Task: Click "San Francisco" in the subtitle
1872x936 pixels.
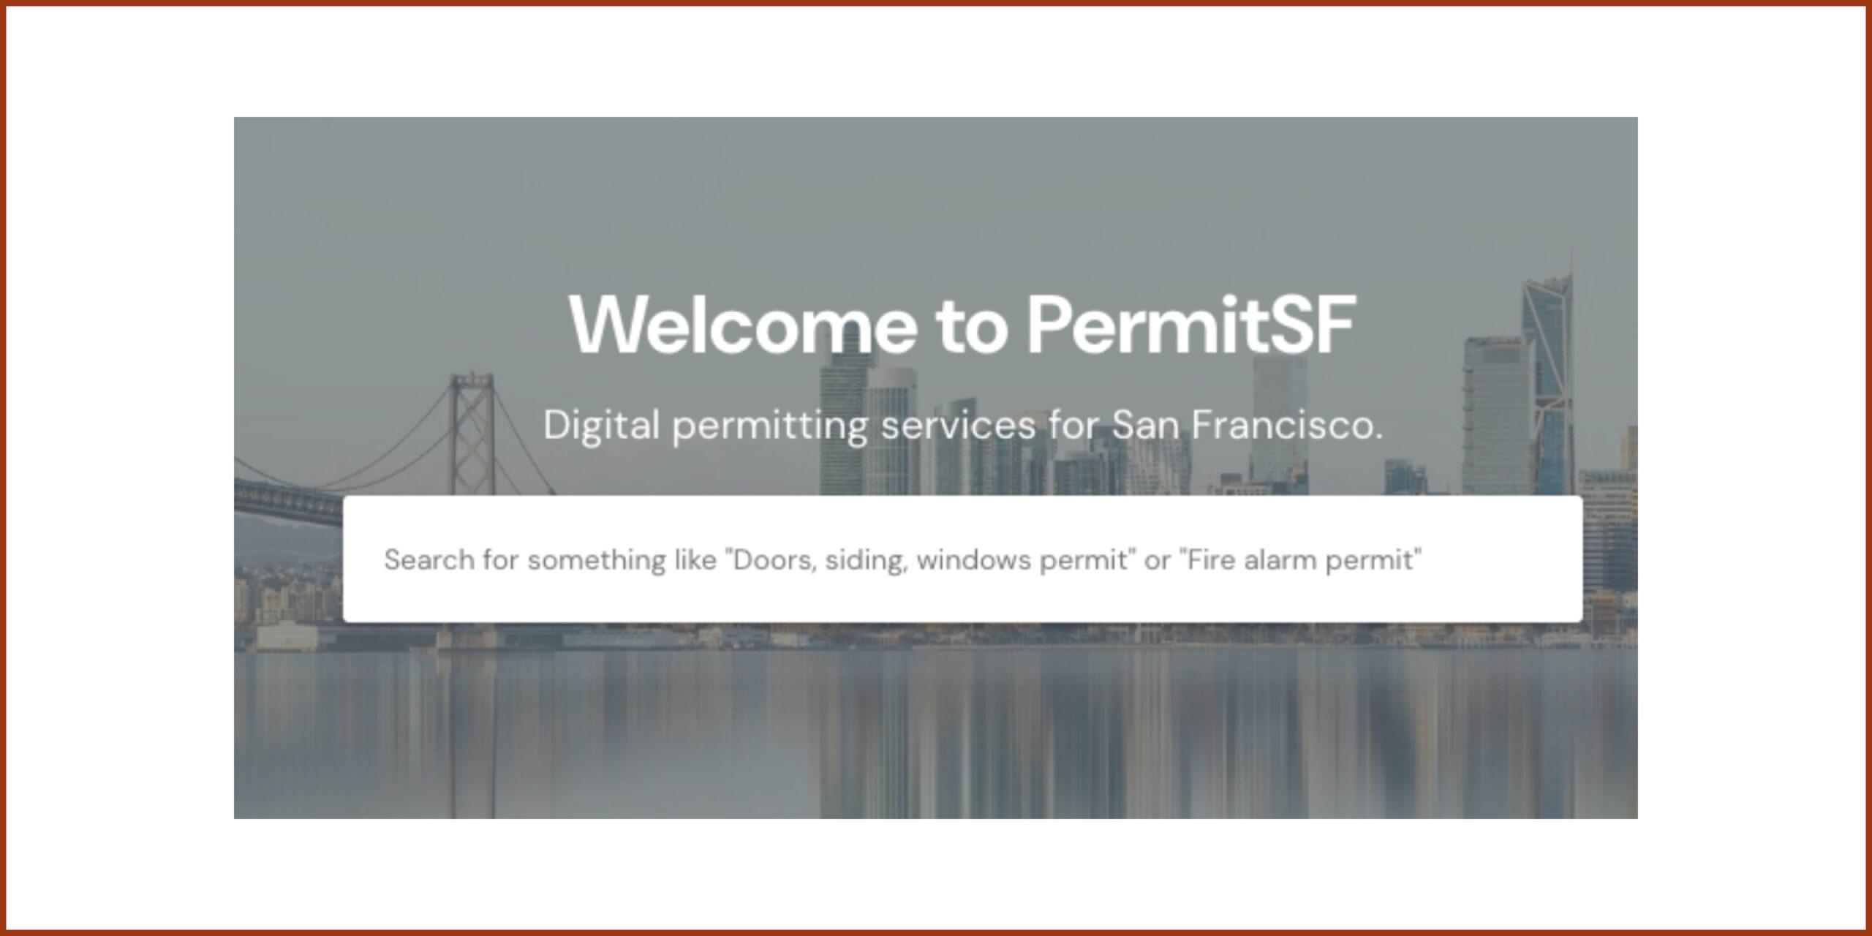Action: pyautogui.click(x=1247, y=425)
